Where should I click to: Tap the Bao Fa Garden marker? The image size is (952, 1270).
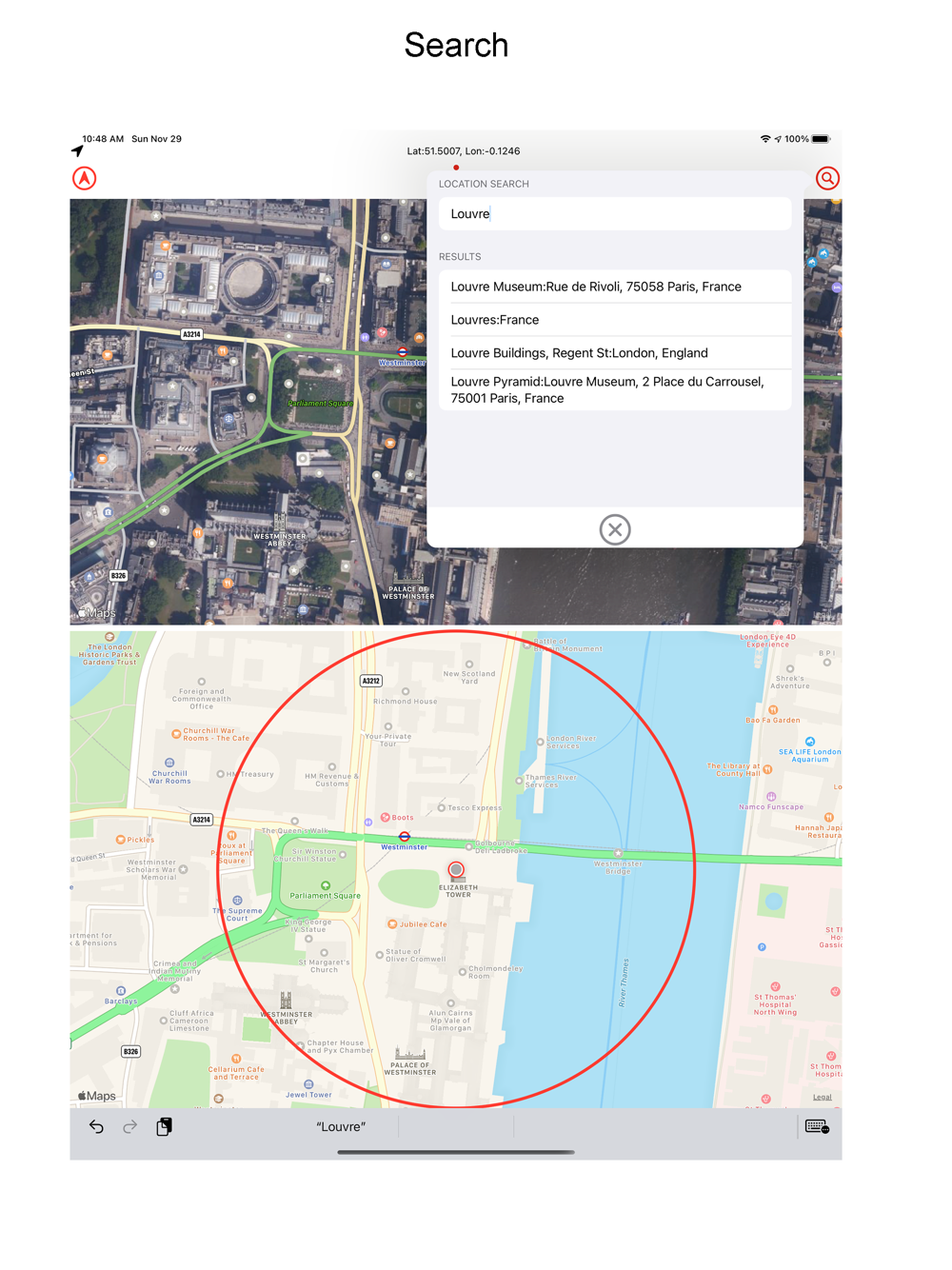773,710
